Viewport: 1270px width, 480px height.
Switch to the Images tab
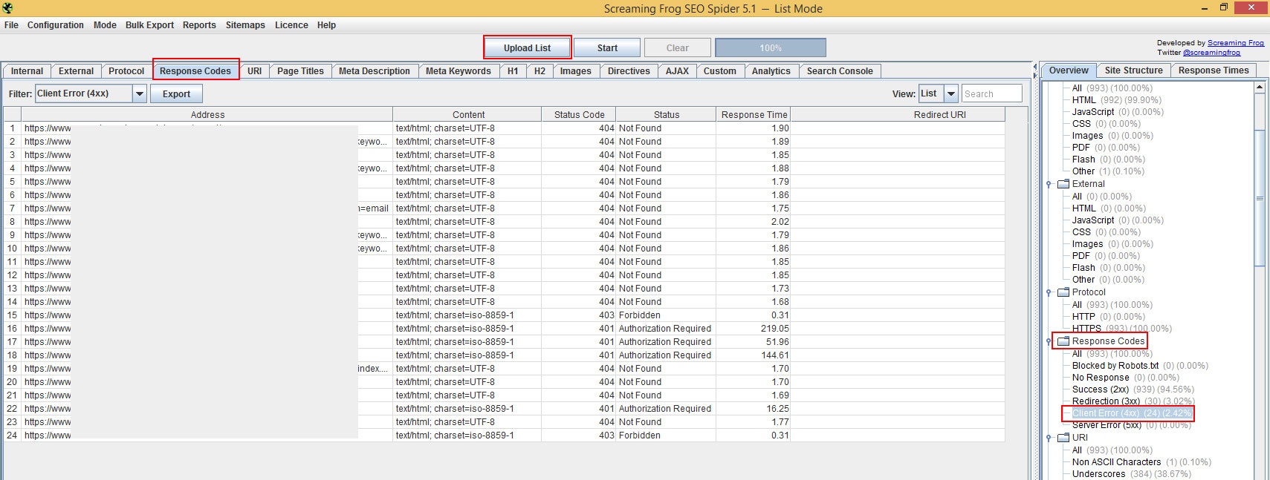click(575, 71)
